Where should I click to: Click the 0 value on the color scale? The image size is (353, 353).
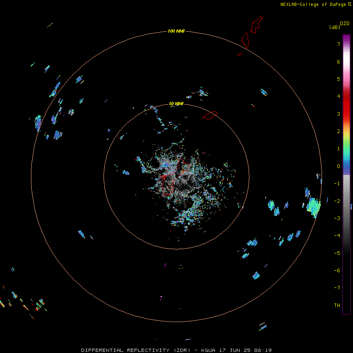(x=338, y=166)
